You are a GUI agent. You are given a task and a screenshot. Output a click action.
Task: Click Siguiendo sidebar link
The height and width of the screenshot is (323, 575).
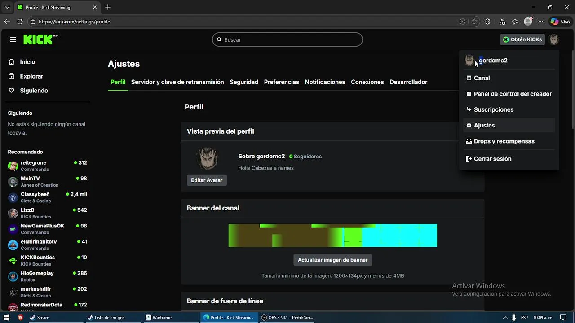[x=34, y=91]
